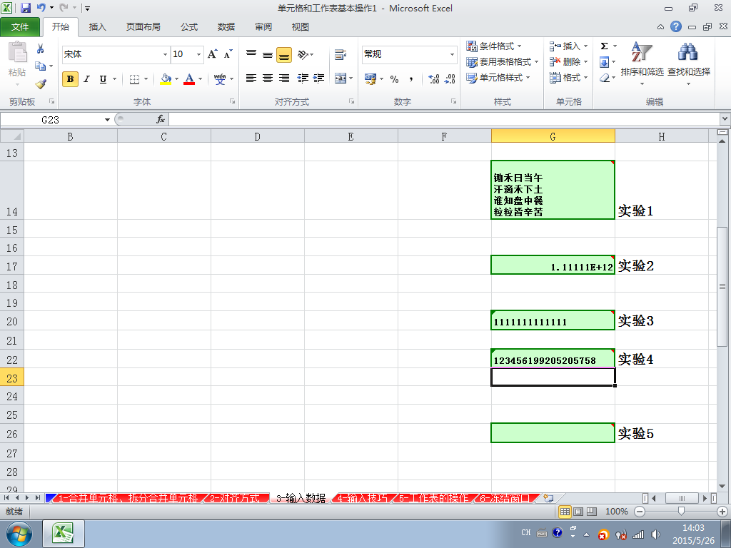731x548 pixels.
Task: Switch to the 页面布局 ribbon tab
Action: point(143,26)
